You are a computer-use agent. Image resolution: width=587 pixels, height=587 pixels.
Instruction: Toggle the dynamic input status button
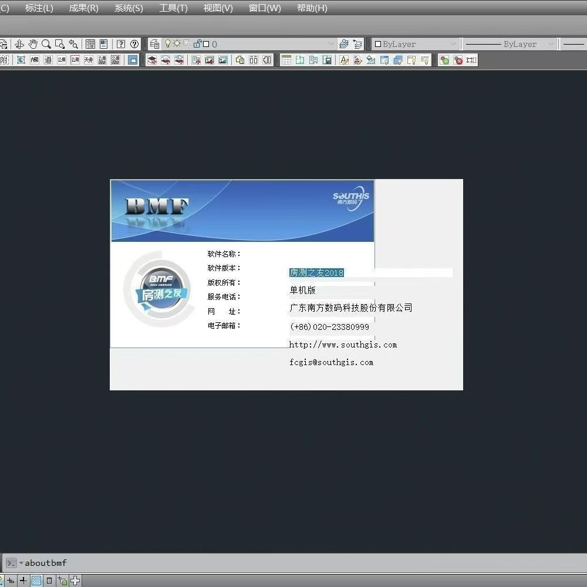click(x=11, y=581)
